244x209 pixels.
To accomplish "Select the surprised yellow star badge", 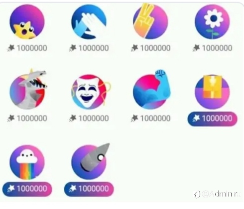I will 27,22.
